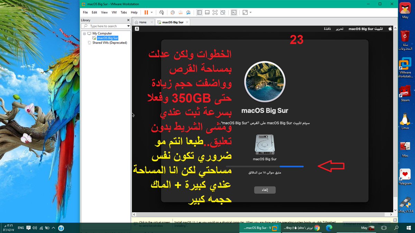415x233 pixels.
Task: Open the File menu
Action: 85,12
